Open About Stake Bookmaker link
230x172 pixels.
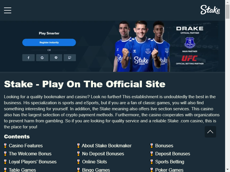click(107, 146)
